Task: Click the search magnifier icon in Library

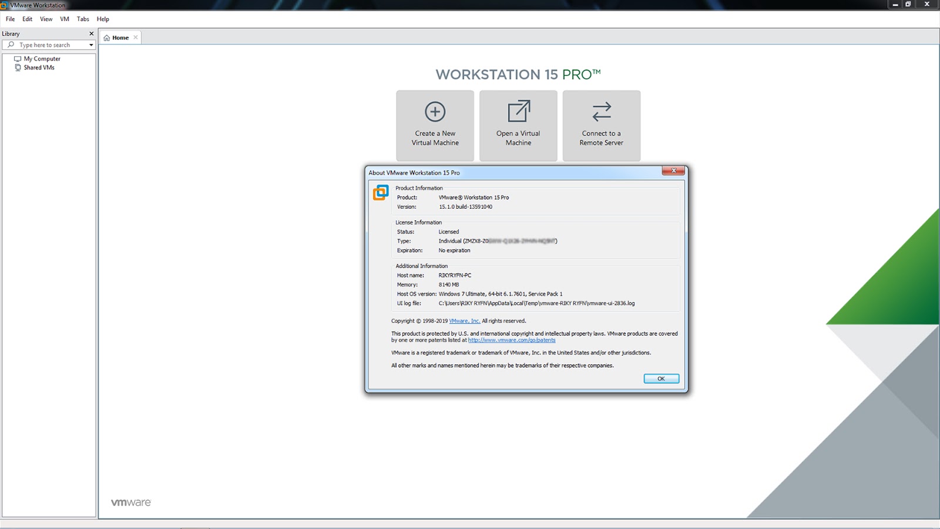Action: 11,45
